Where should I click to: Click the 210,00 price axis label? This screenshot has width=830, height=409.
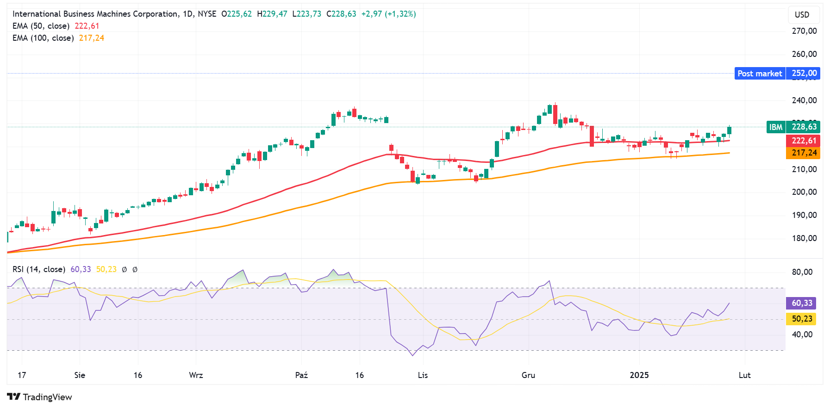point(804,169)
